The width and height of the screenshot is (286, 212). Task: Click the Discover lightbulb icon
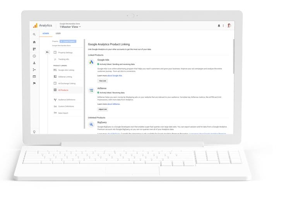tap(34, 132)
